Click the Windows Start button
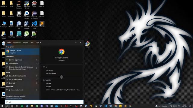 tap(2, 106)
